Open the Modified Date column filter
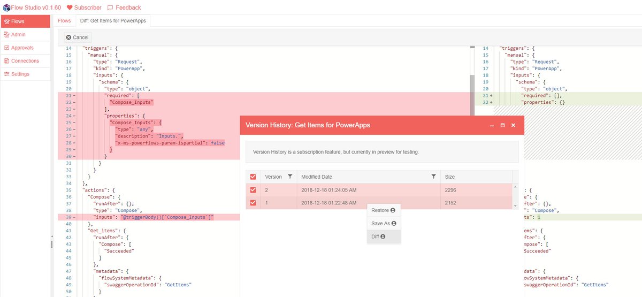Image resolution: width=642 pixels, height=297 pixels. click(x=434, y=177)
